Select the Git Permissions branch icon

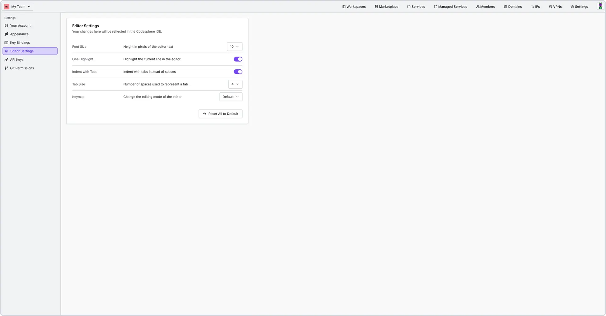click(6, 68)
